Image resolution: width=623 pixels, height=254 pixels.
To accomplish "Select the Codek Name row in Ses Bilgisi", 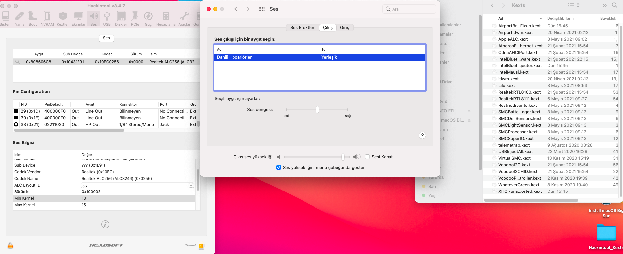I will point(104,179).
